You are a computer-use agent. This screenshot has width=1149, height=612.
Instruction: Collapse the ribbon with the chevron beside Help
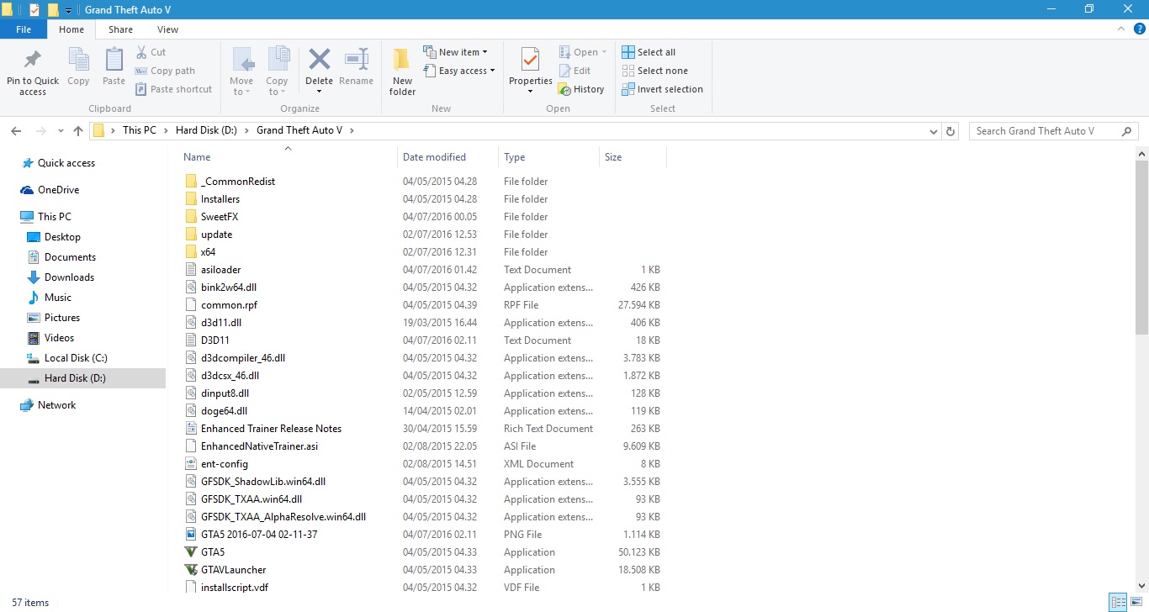[1122, 29]
